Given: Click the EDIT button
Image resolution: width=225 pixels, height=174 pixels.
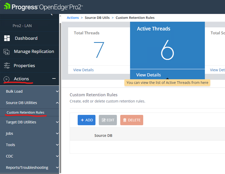Looking at the screenshot, I should (x=108, y=120).
